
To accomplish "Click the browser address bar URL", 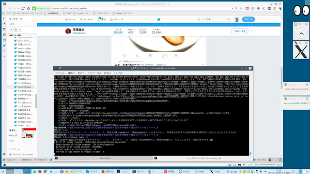I will click(x=69, y=9).
